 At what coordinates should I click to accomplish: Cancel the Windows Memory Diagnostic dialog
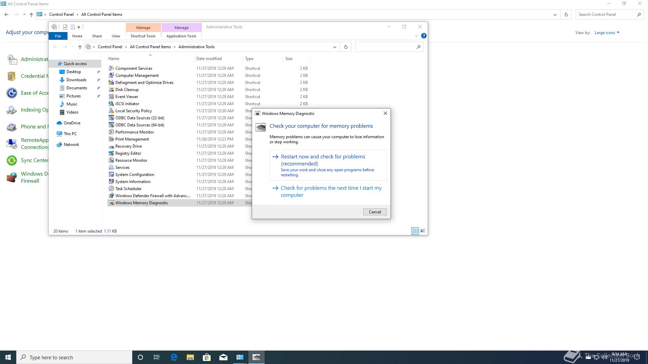(x=375, y=212)
